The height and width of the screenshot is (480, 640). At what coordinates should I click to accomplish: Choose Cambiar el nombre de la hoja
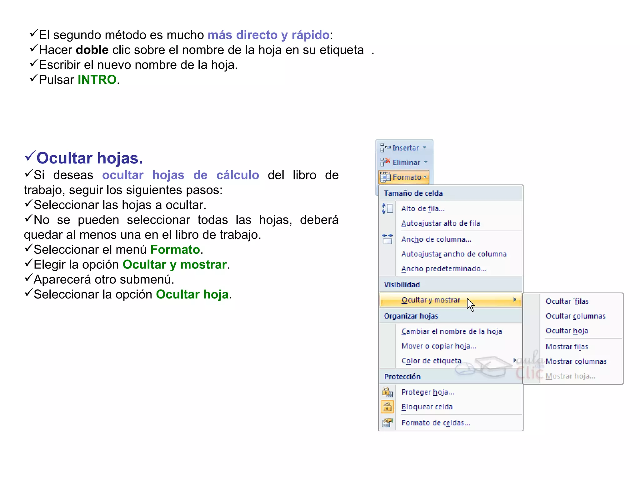(452, 331)
